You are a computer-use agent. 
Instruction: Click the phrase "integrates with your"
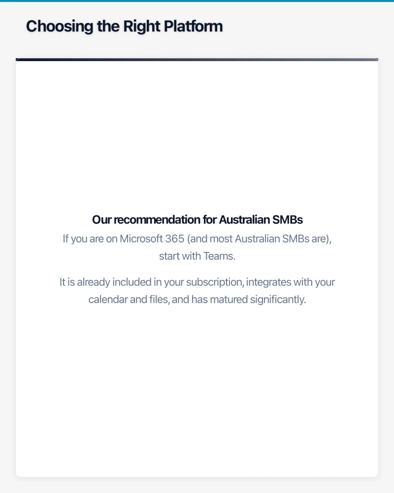pos(291,282)
